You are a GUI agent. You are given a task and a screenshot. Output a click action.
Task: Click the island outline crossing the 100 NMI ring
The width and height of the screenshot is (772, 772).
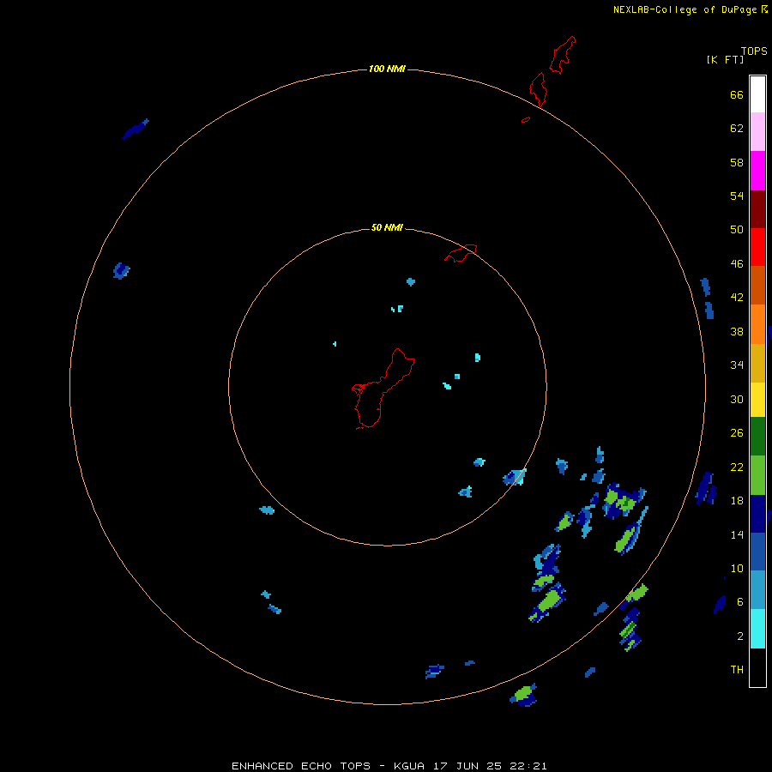[538, 89]
